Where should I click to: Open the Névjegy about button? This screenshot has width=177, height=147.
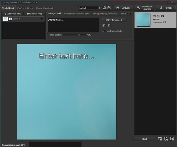(x=166, y=8)
